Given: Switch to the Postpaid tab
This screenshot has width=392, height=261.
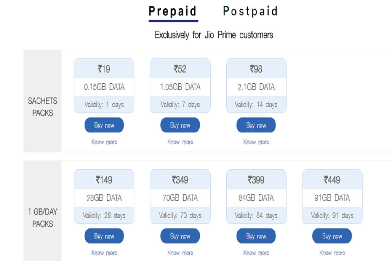Looking at the screenshot, I should click(x=250, y=11).
